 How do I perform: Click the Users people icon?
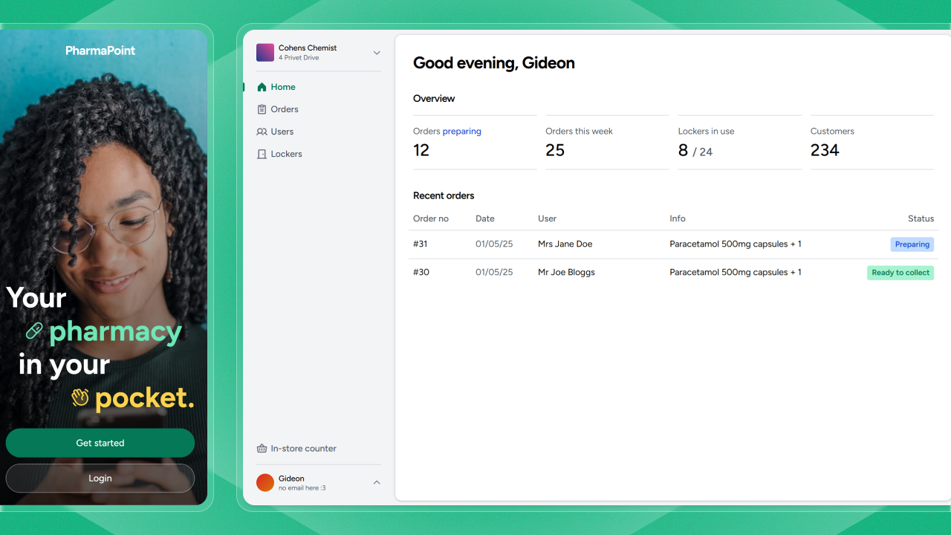(x=262, y=132)
